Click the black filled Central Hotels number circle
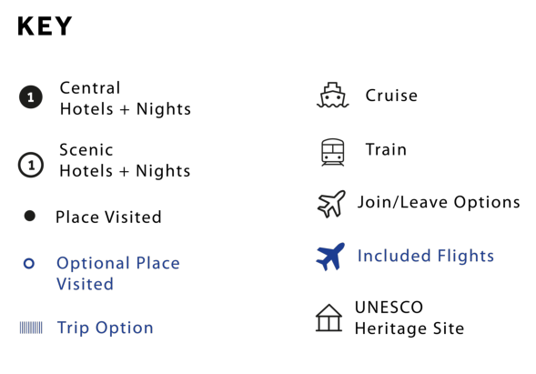Image resolution: width=536 pixels, height=374 pixels. pyautogui.click(x=31, y=97)
